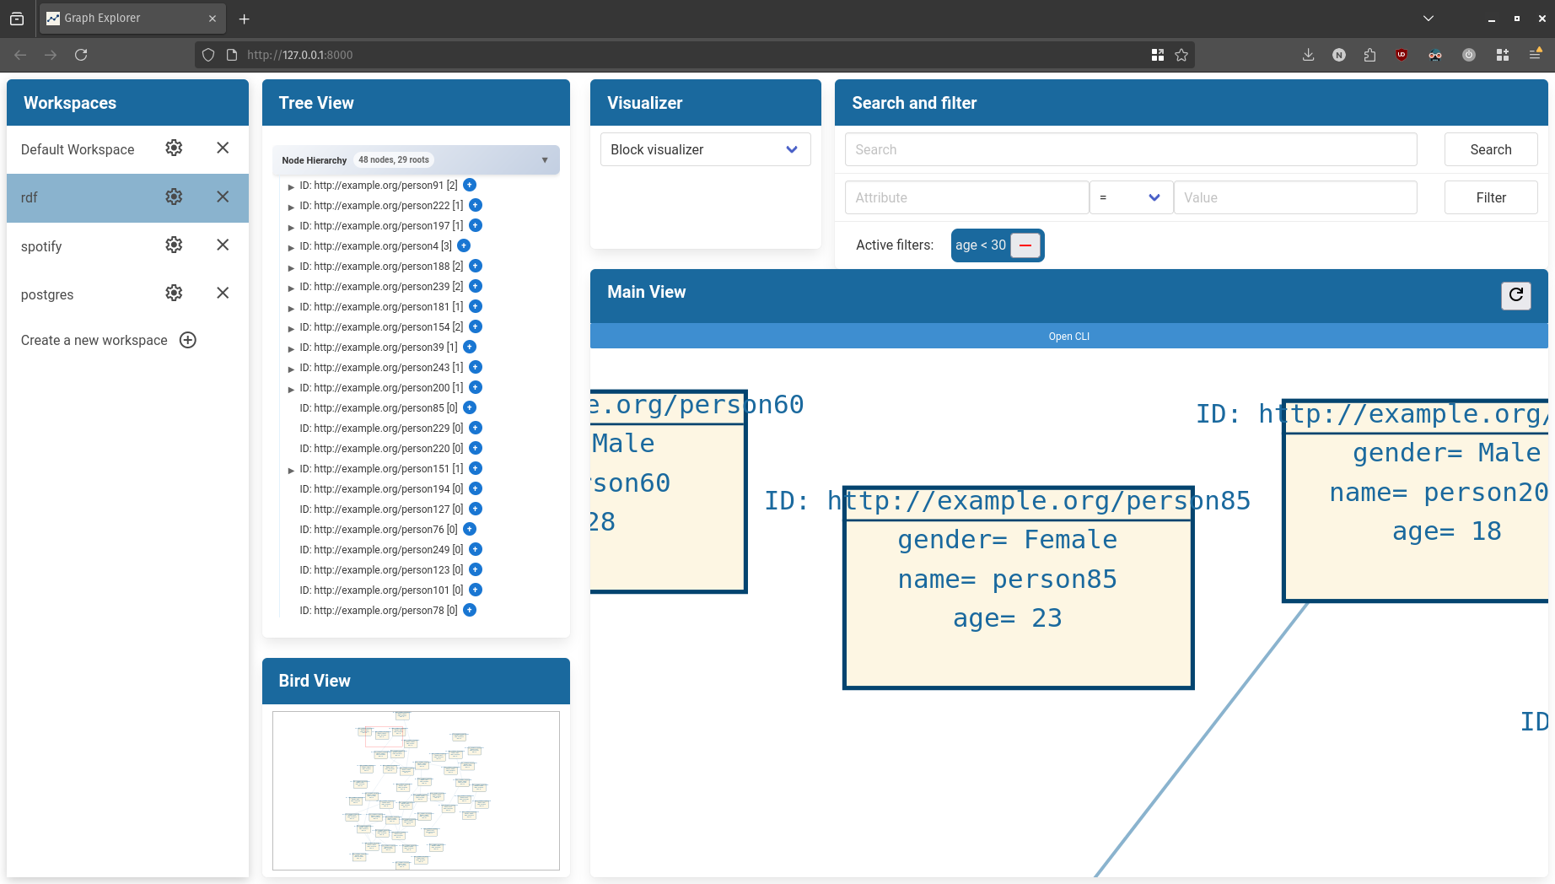Viewport: 1555px width, 884px height.
Task: Open browser downloads panel
Action: click(1308, 55)
